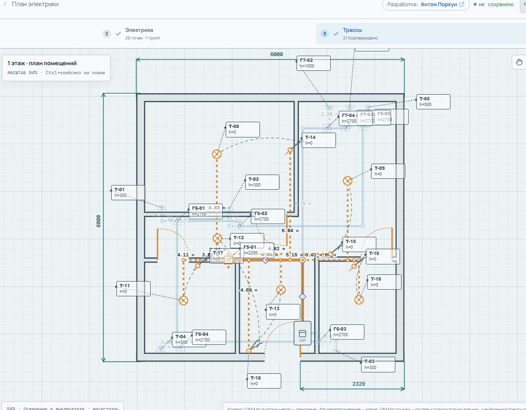This screenshot has height=410, width=526.
Task: Select point label T-18
Action: click(264, 381)
